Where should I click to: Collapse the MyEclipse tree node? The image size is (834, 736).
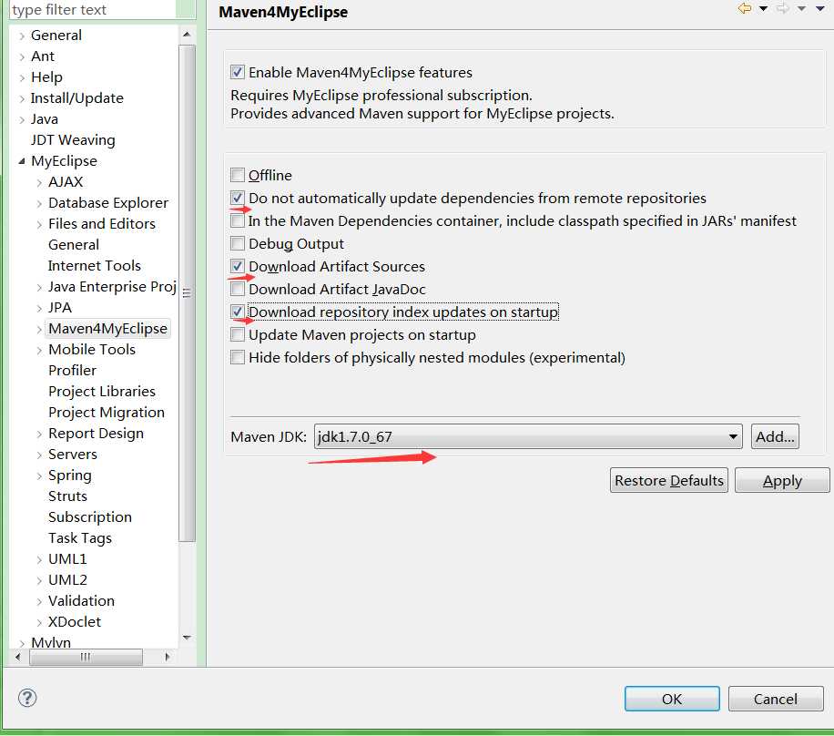click(22, 160)
